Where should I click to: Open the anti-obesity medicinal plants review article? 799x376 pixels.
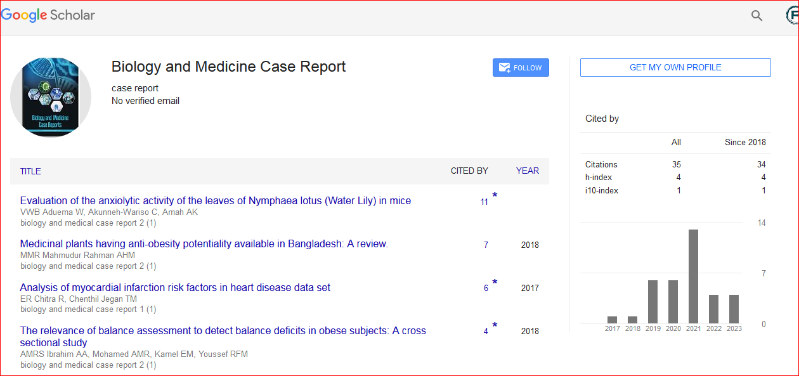point(204,244)
